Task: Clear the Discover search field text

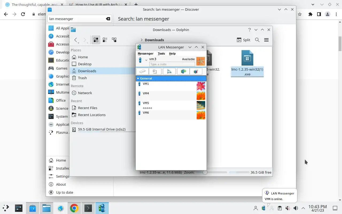Action: 108,19
